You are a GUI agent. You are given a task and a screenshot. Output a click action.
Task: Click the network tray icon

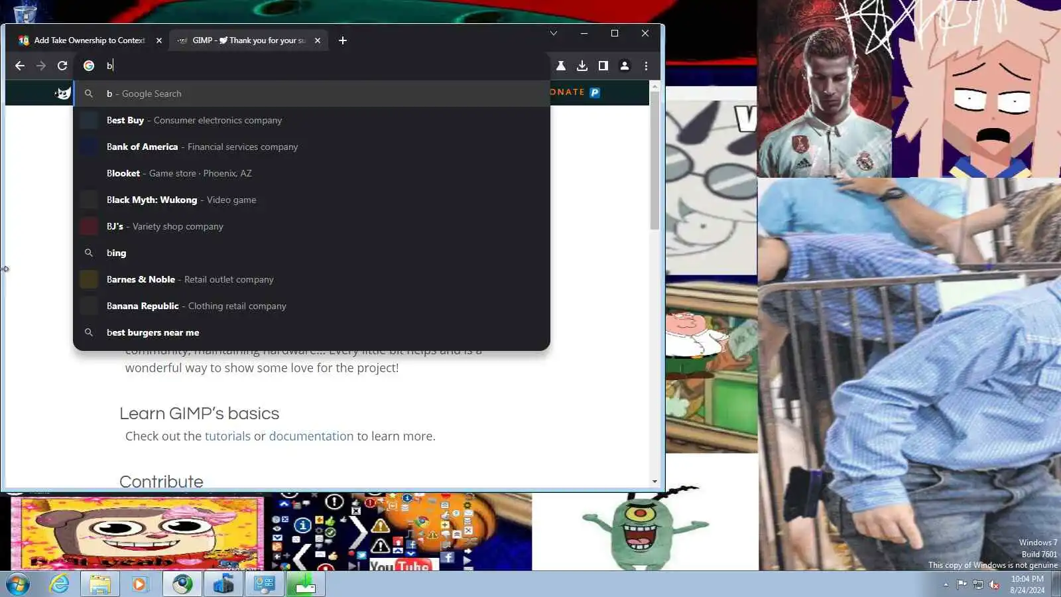[x=978, y=584]
